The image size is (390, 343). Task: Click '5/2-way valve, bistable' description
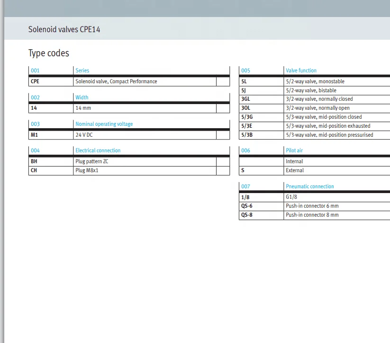[x=311, y=90]
